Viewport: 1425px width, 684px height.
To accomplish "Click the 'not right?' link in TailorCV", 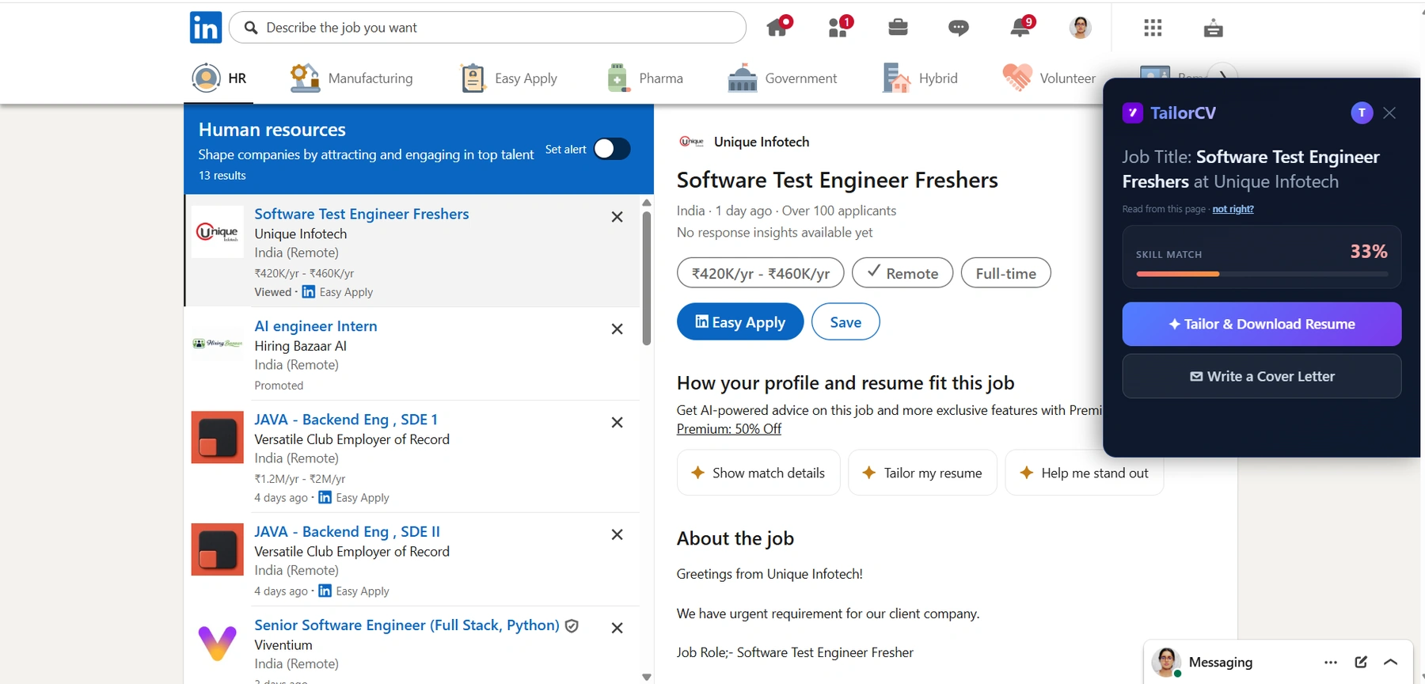I will [x=1233, y=209].
